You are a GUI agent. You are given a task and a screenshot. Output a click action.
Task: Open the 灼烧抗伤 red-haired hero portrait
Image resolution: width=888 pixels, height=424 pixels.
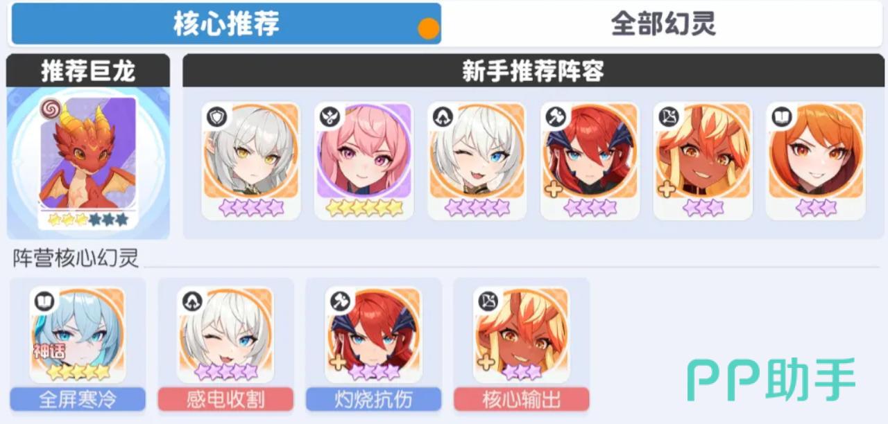[x=373, y=335]
